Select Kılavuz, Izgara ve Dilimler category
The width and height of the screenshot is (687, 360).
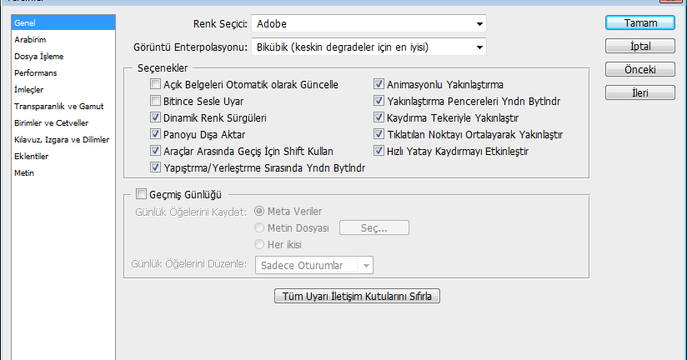(62, 139)
